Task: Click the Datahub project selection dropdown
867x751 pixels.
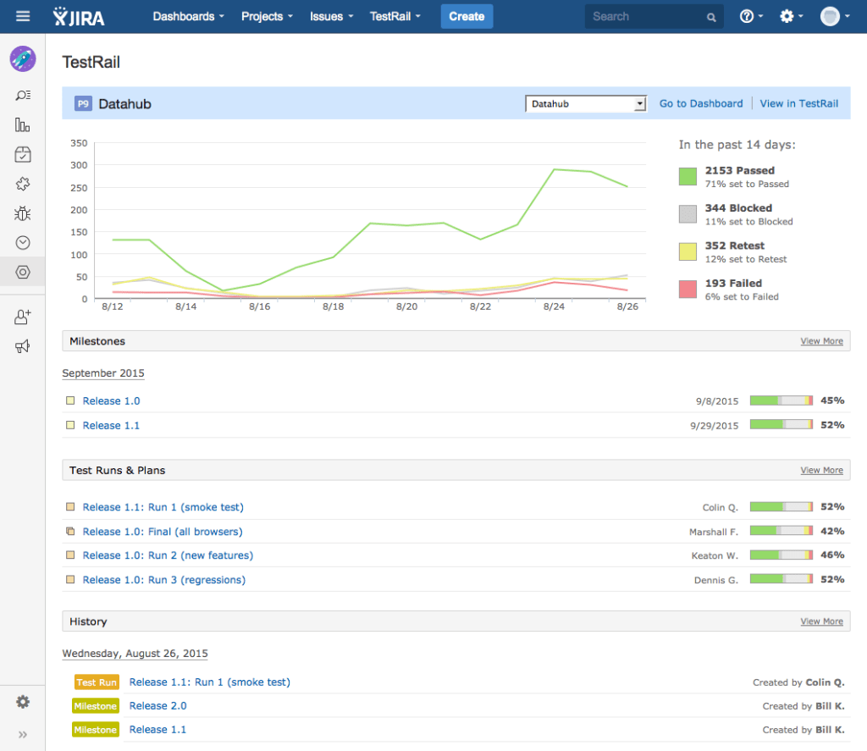Action: [586, 103]
